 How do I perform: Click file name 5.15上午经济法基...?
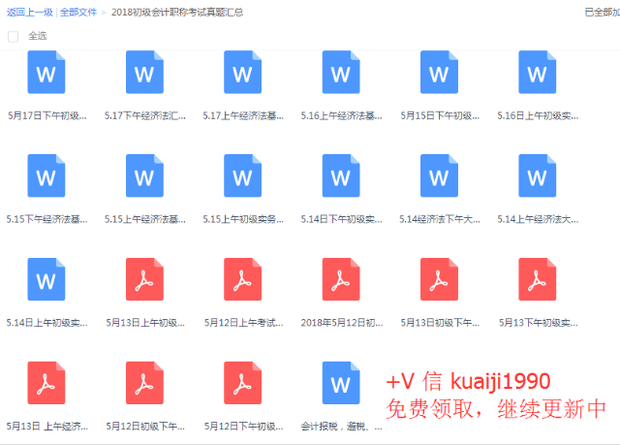(x=145, y=219)
